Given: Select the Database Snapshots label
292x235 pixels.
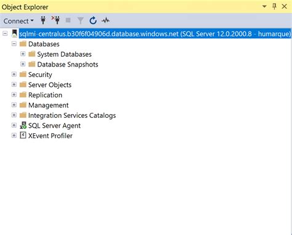Looking at the screenshot, I should click(x=68, y=65).
